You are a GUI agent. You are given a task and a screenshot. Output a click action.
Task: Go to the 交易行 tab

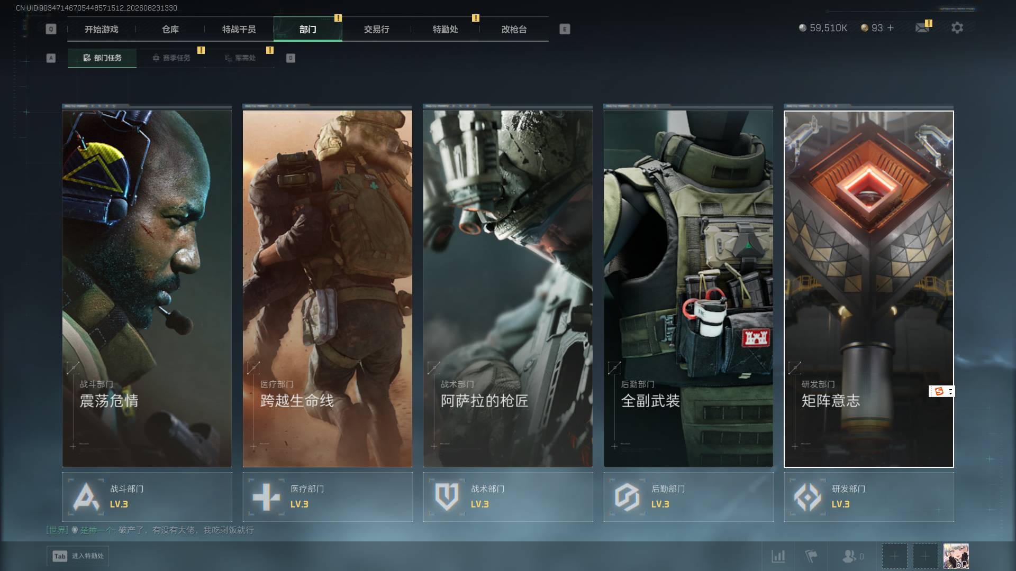377,29
